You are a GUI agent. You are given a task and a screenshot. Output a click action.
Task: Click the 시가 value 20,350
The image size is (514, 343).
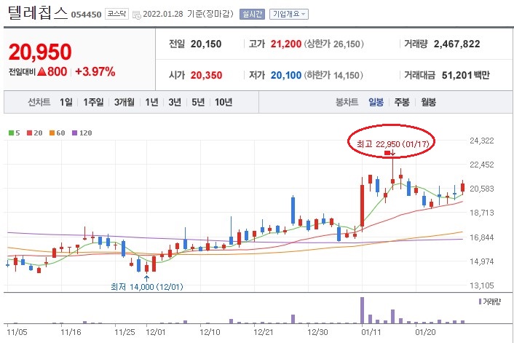pos(207,75)
